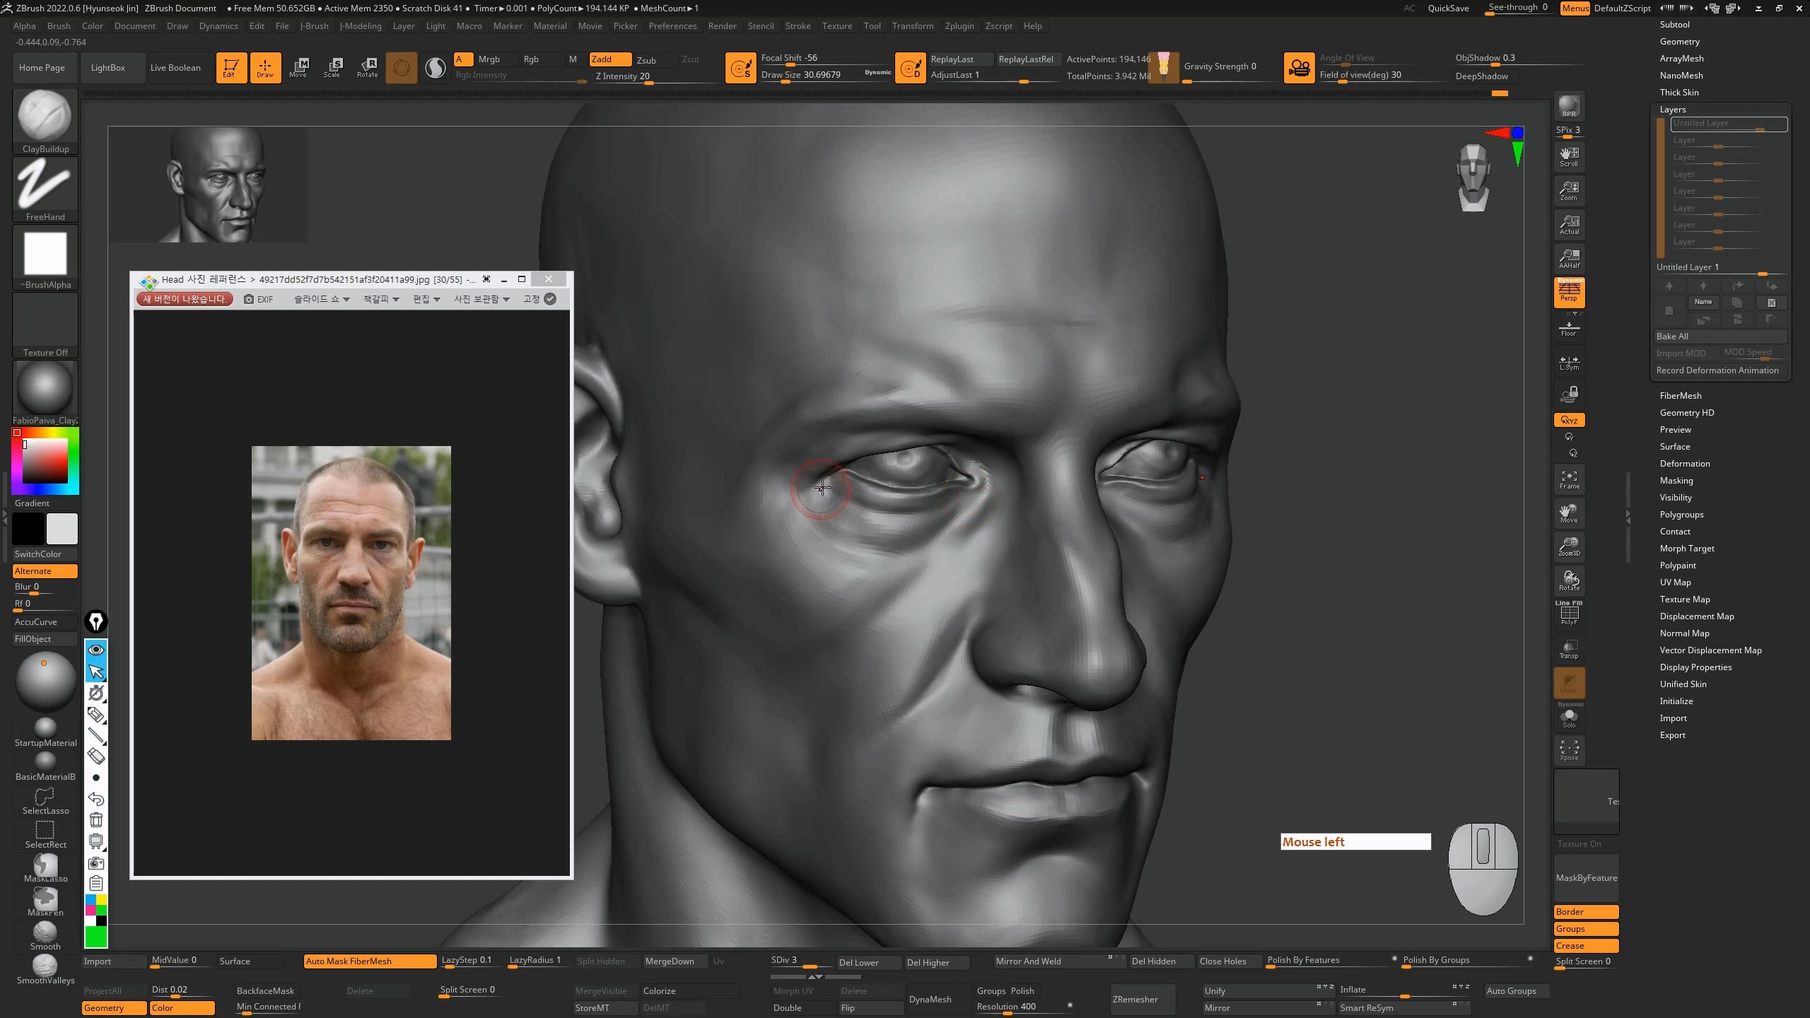Click the Frame view icon

click(x=1569, y=479)
